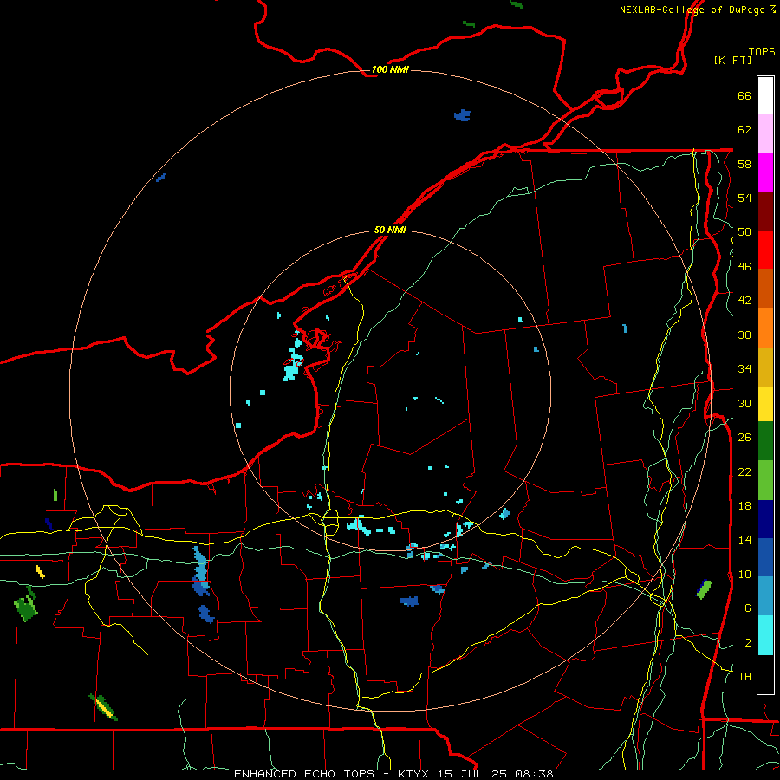Screen dimensions: 780x780
Task: Click legend value "14"
Action: 744,540
